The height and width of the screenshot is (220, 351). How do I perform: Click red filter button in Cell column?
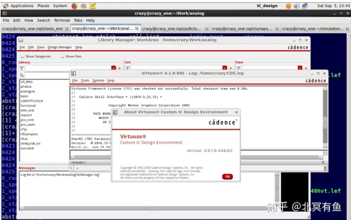(x=225, y=68)
